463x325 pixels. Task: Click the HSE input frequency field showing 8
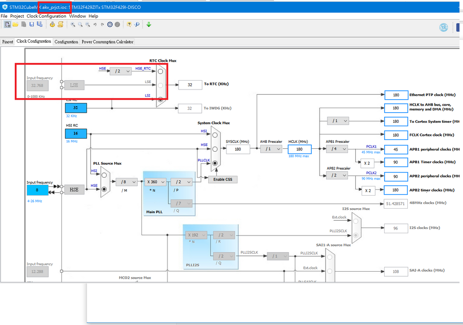[37, 190]
